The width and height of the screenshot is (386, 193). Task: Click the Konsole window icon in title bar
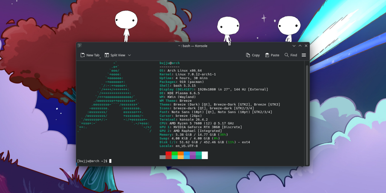click(x=80, y=46)
